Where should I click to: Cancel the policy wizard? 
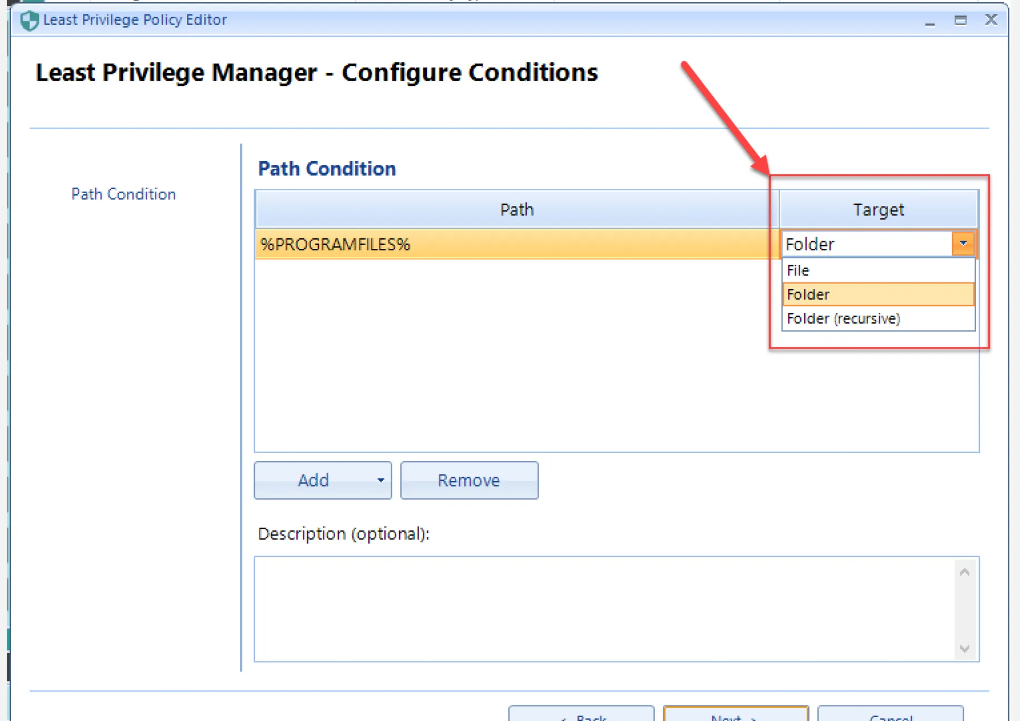tap(890, 715)
